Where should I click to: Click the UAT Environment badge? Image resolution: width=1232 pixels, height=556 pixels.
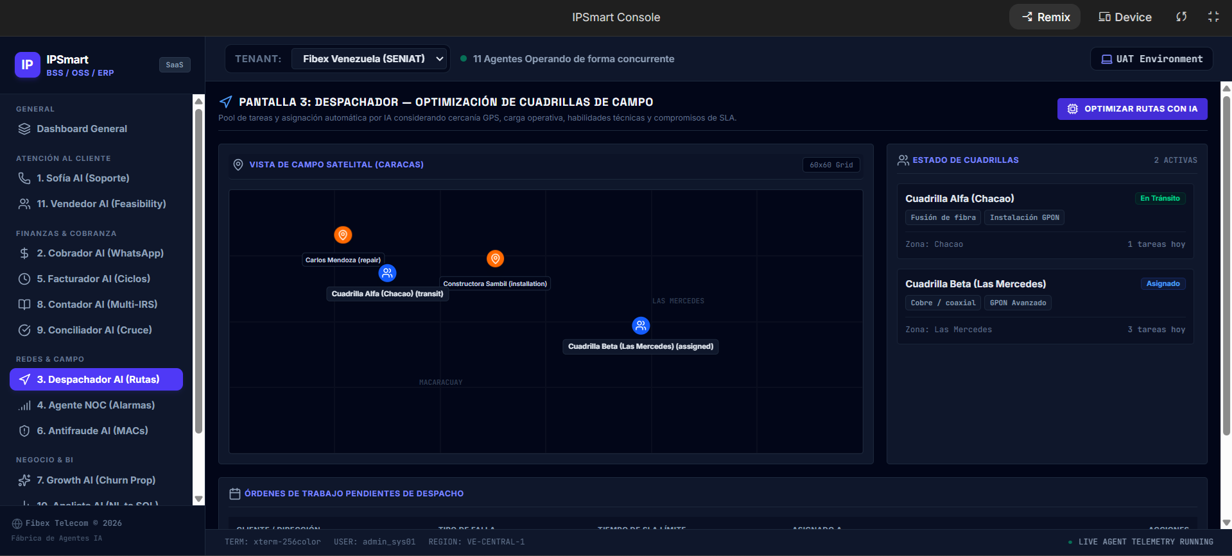coord(1152,59)
